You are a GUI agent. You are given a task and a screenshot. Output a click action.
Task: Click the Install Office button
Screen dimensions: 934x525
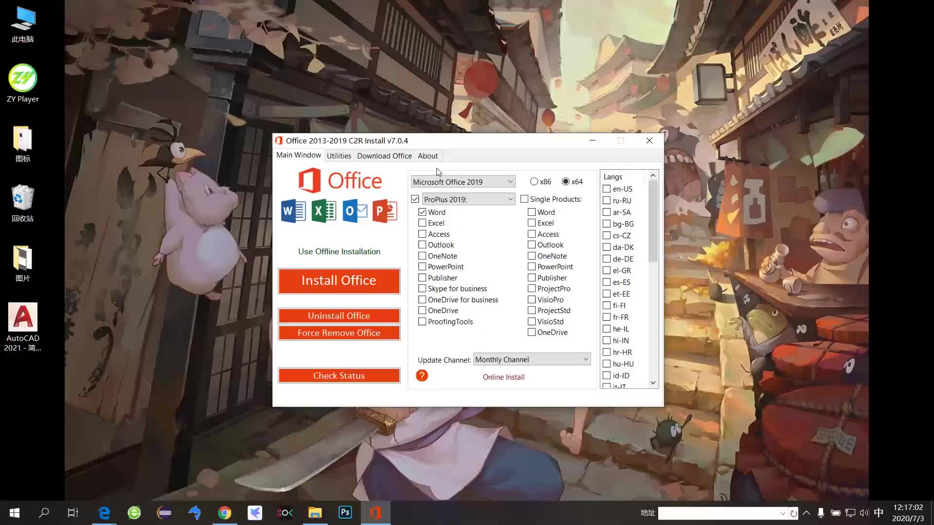pyautogui.click(x=339, y=281)
